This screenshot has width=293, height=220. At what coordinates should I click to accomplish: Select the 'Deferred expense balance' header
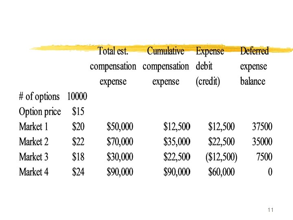254,66
